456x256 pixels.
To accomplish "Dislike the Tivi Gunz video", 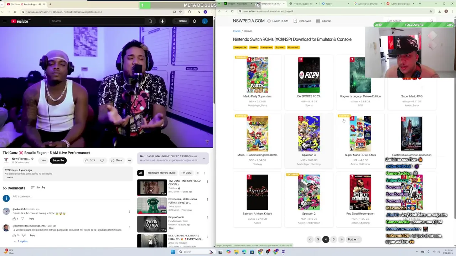I will [102, 160].
